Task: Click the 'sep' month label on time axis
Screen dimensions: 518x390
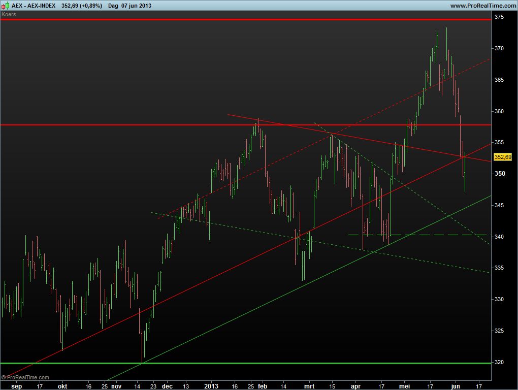Action: (17, 386)
